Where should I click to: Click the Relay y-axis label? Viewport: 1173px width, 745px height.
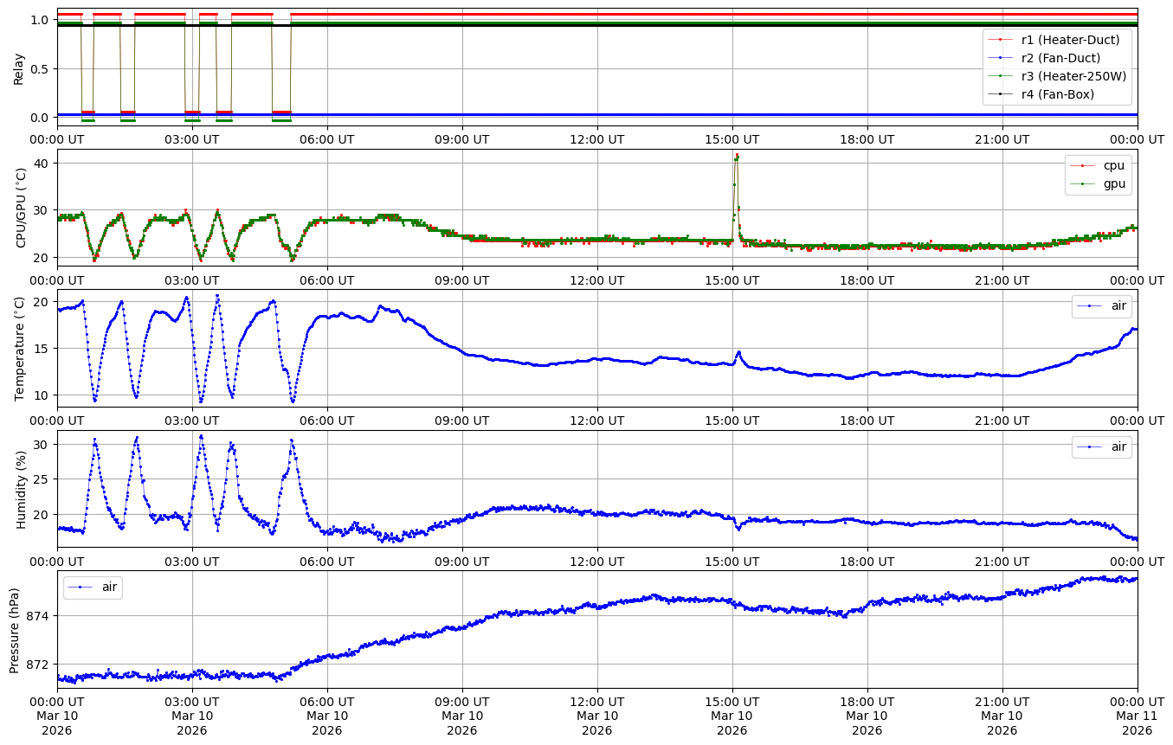coord(19,68)
